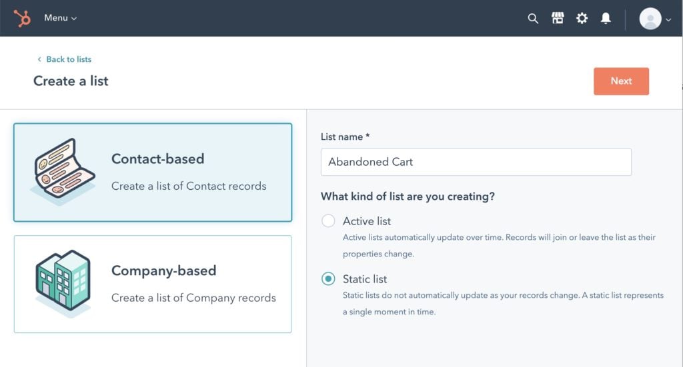The height and width of the screenshot is (367, 683).
Task: Choose the Contact-based list card
Action: [153, 173]
